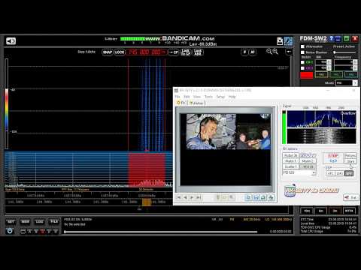Click the CH 1 frequency stepper arrows

(x=355, y=62)
